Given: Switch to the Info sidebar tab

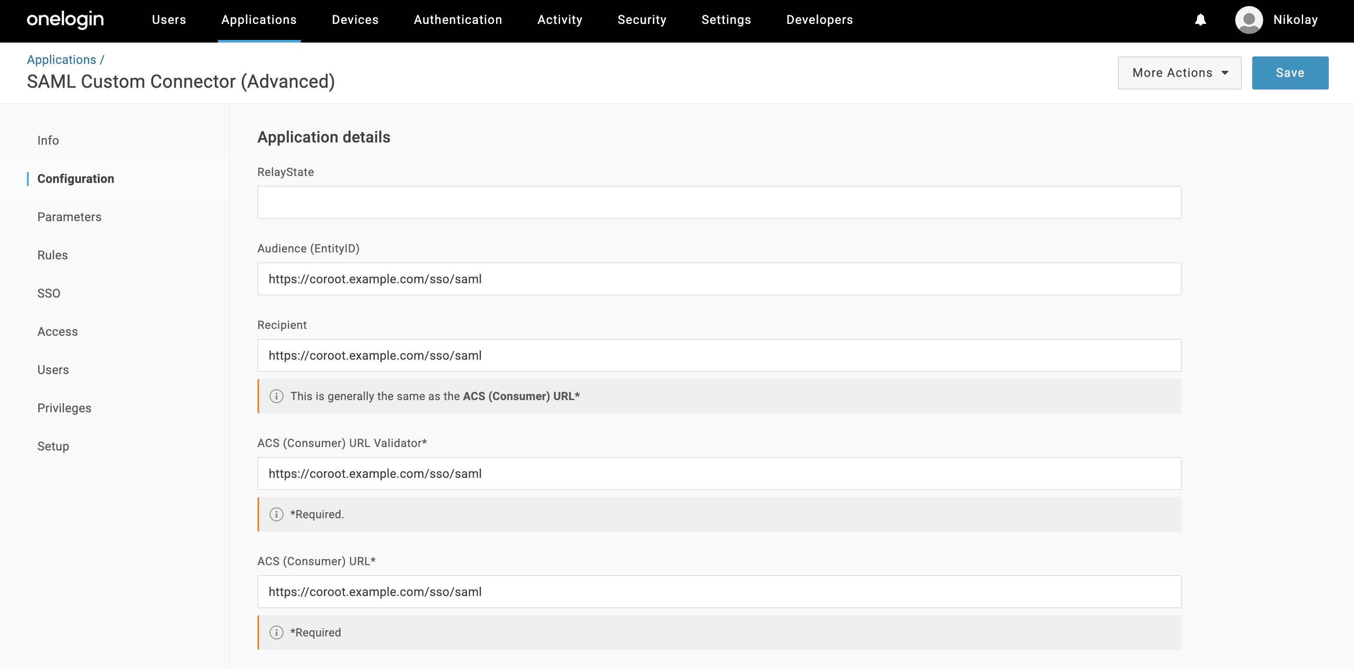Looking at the screenshot, I should [48, 140].
